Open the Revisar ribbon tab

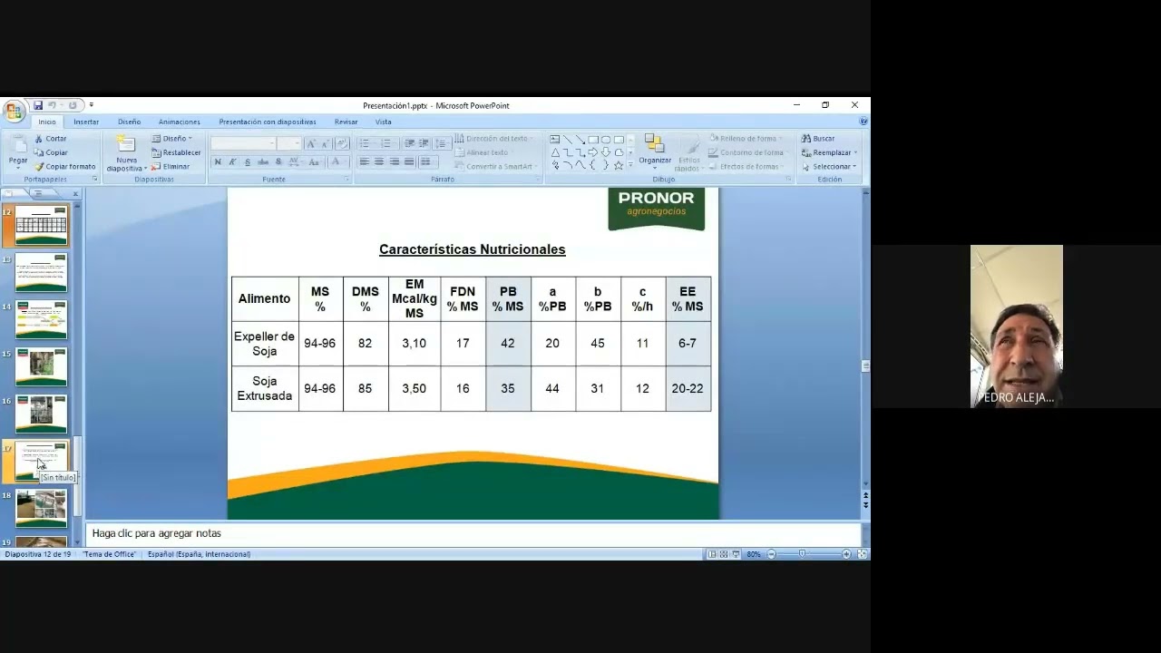coord(346,122)
